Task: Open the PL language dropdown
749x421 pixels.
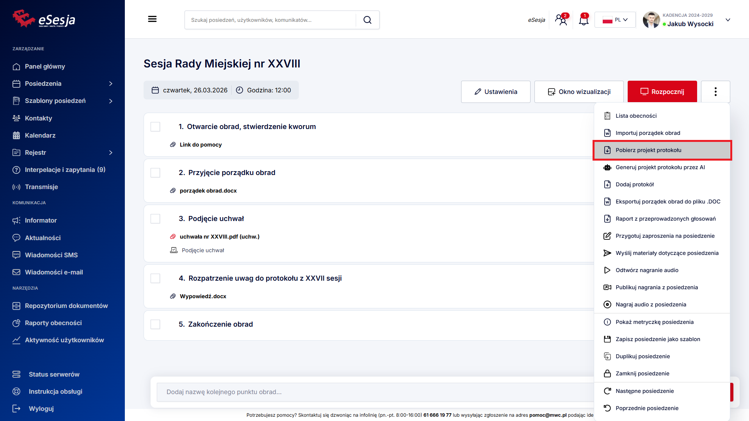Action: point(615,20)
